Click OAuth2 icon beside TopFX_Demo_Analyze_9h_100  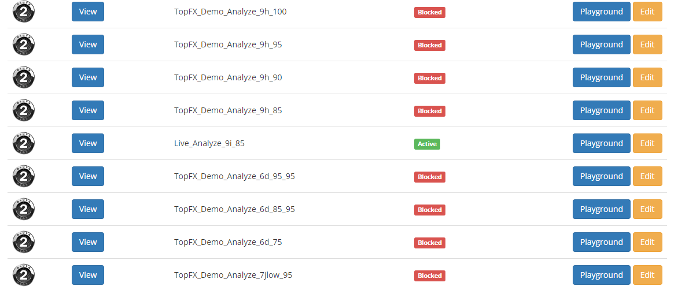point(24,12)
